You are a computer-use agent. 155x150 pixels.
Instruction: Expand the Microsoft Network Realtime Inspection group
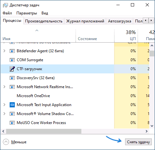4,87
